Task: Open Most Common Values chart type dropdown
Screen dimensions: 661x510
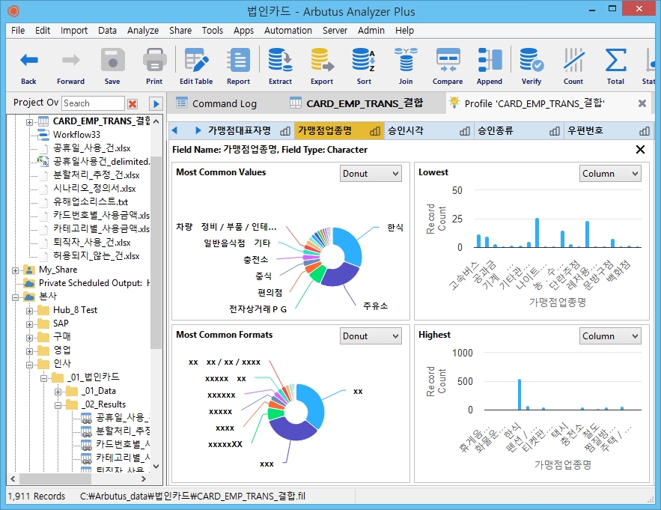Action: [371, 174]
